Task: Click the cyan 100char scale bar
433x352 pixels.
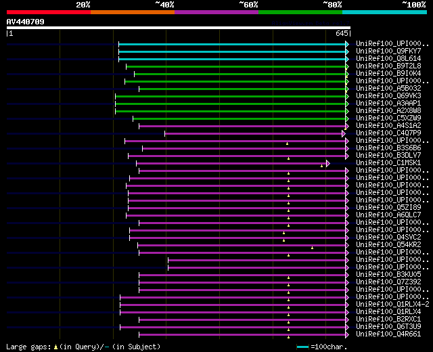Action: (x=302, y=347)
